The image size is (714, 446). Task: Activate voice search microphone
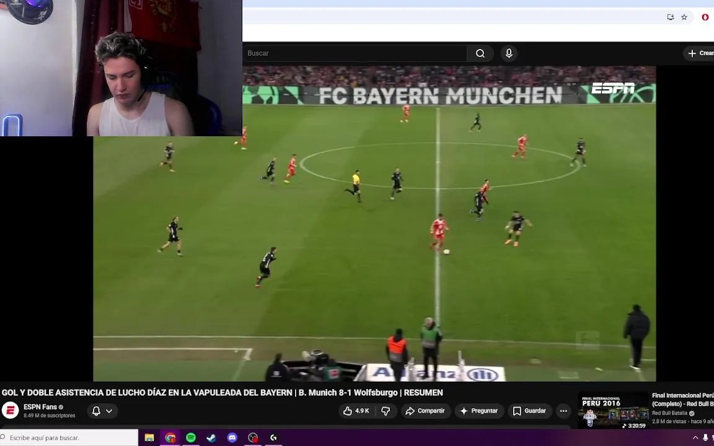pyautogui.click(x=509, y=53)
